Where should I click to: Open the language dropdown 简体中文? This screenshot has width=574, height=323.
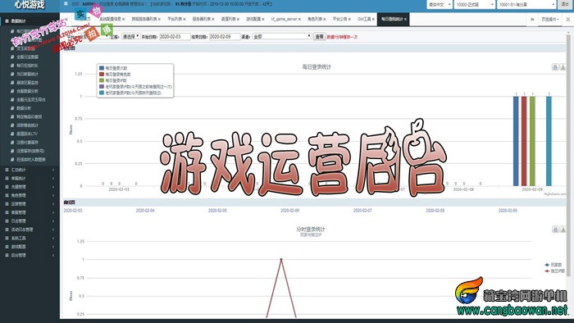point(440,4)
